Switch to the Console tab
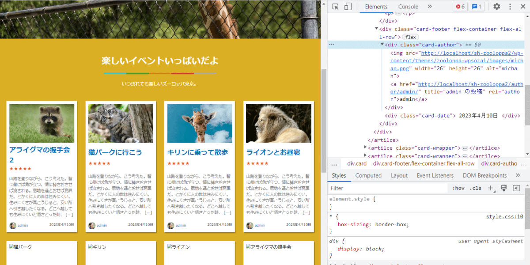Viewport: 530px width, 265px height. (x=408, y=7)
